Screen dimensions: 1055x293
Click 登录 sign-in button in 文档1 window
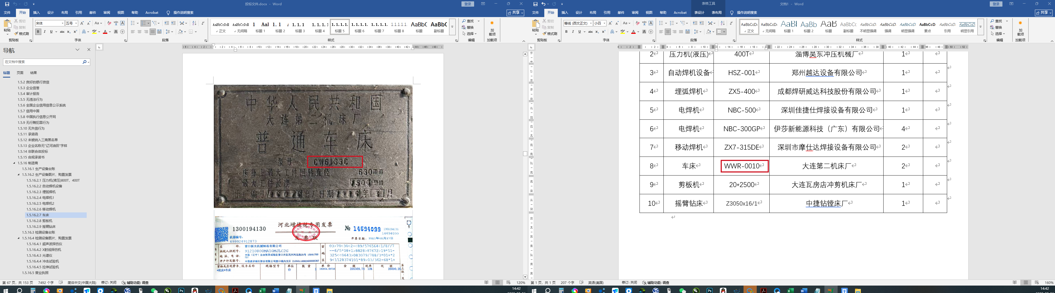point(996,4)
